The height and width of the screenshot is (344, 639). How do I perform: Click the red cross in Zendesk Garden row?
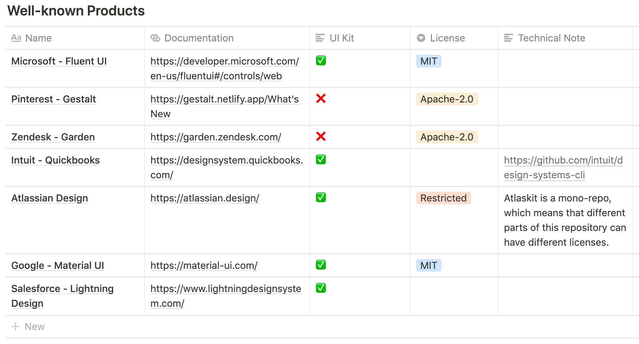pyautogui.click(x=321, y=136)
